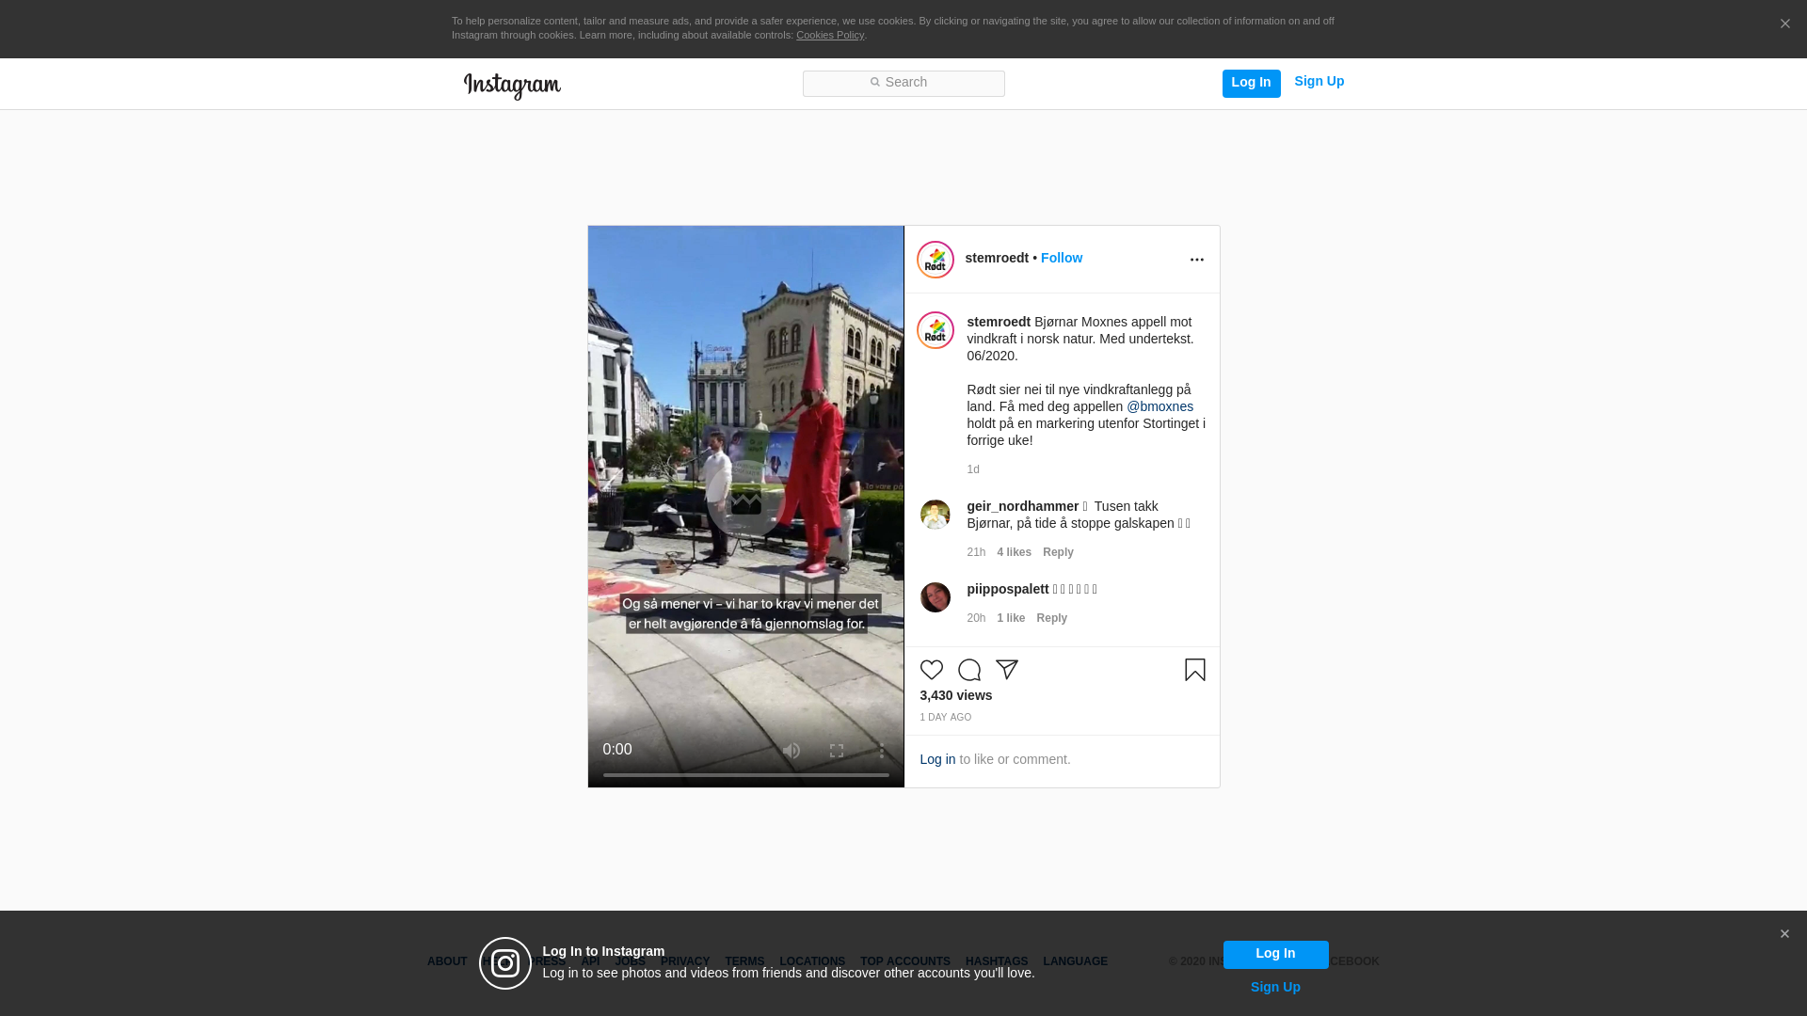Image resolution: width=1807 pixels, height=1016 pixels.
Task: Save post with bookmark icon
Action: coord(1194,670)
